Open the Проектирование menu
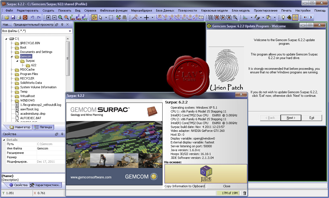The image size is (329, 198). [266, 10]
